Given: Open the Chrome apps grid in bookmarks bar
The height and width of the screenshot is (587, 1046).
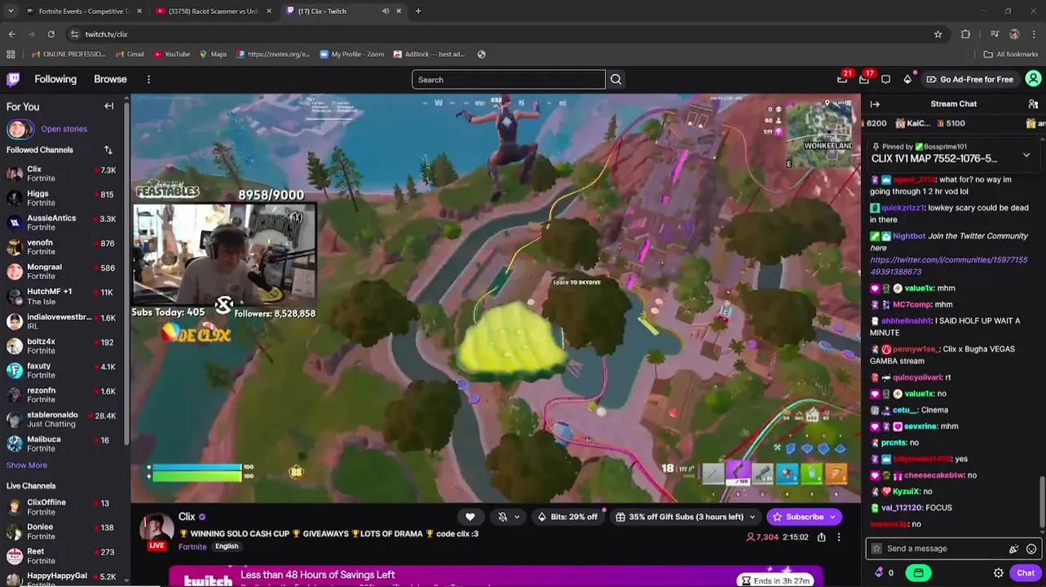Looking at the screenshot, I should [x=11, y=55].
